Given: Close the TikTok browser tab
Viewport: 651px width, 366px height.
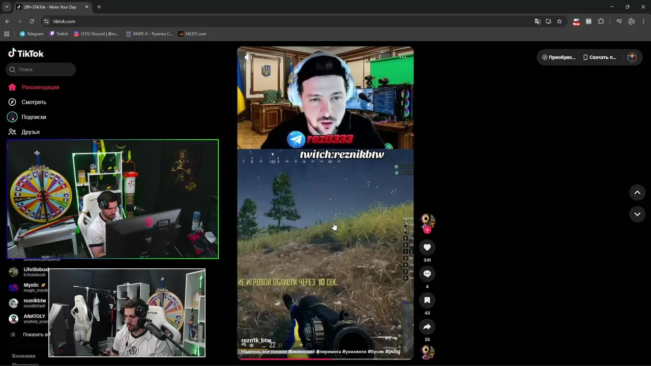Looking at the screenshot, I should tap(86, 7).
